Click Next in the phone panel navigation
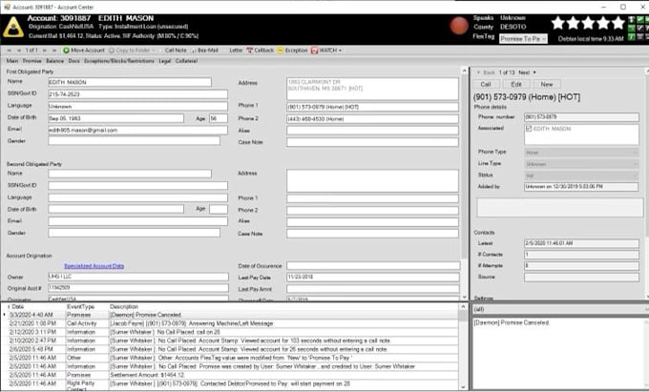 (x=524, y=72)
